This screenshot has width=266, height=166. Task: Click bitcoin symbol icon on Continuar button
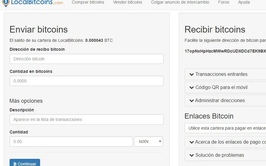(15, 164)
